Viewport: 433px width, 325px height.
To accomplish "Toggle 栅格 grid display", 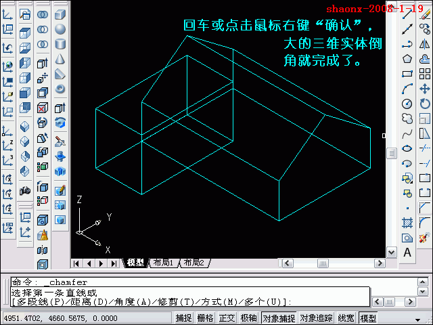I will tap(205, 318).
